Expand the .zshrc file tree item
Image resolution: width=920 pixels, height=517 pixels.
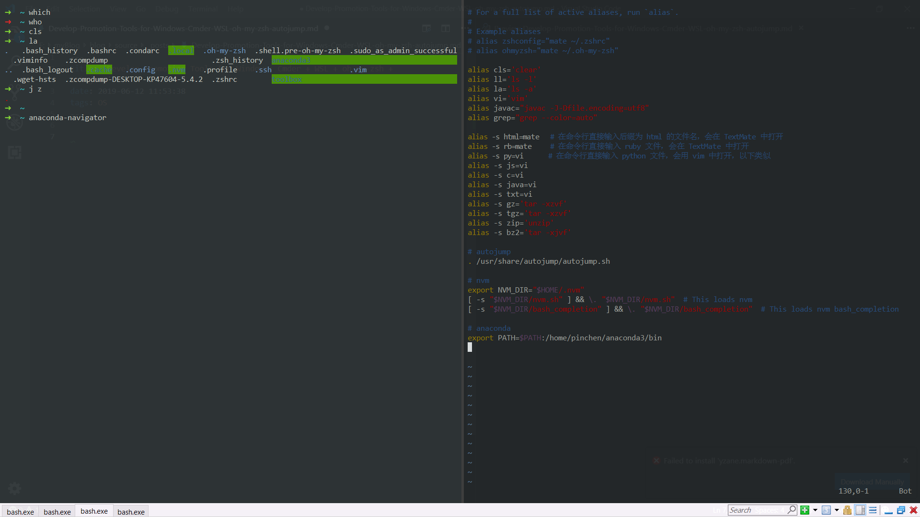click(x=224, y=79)
